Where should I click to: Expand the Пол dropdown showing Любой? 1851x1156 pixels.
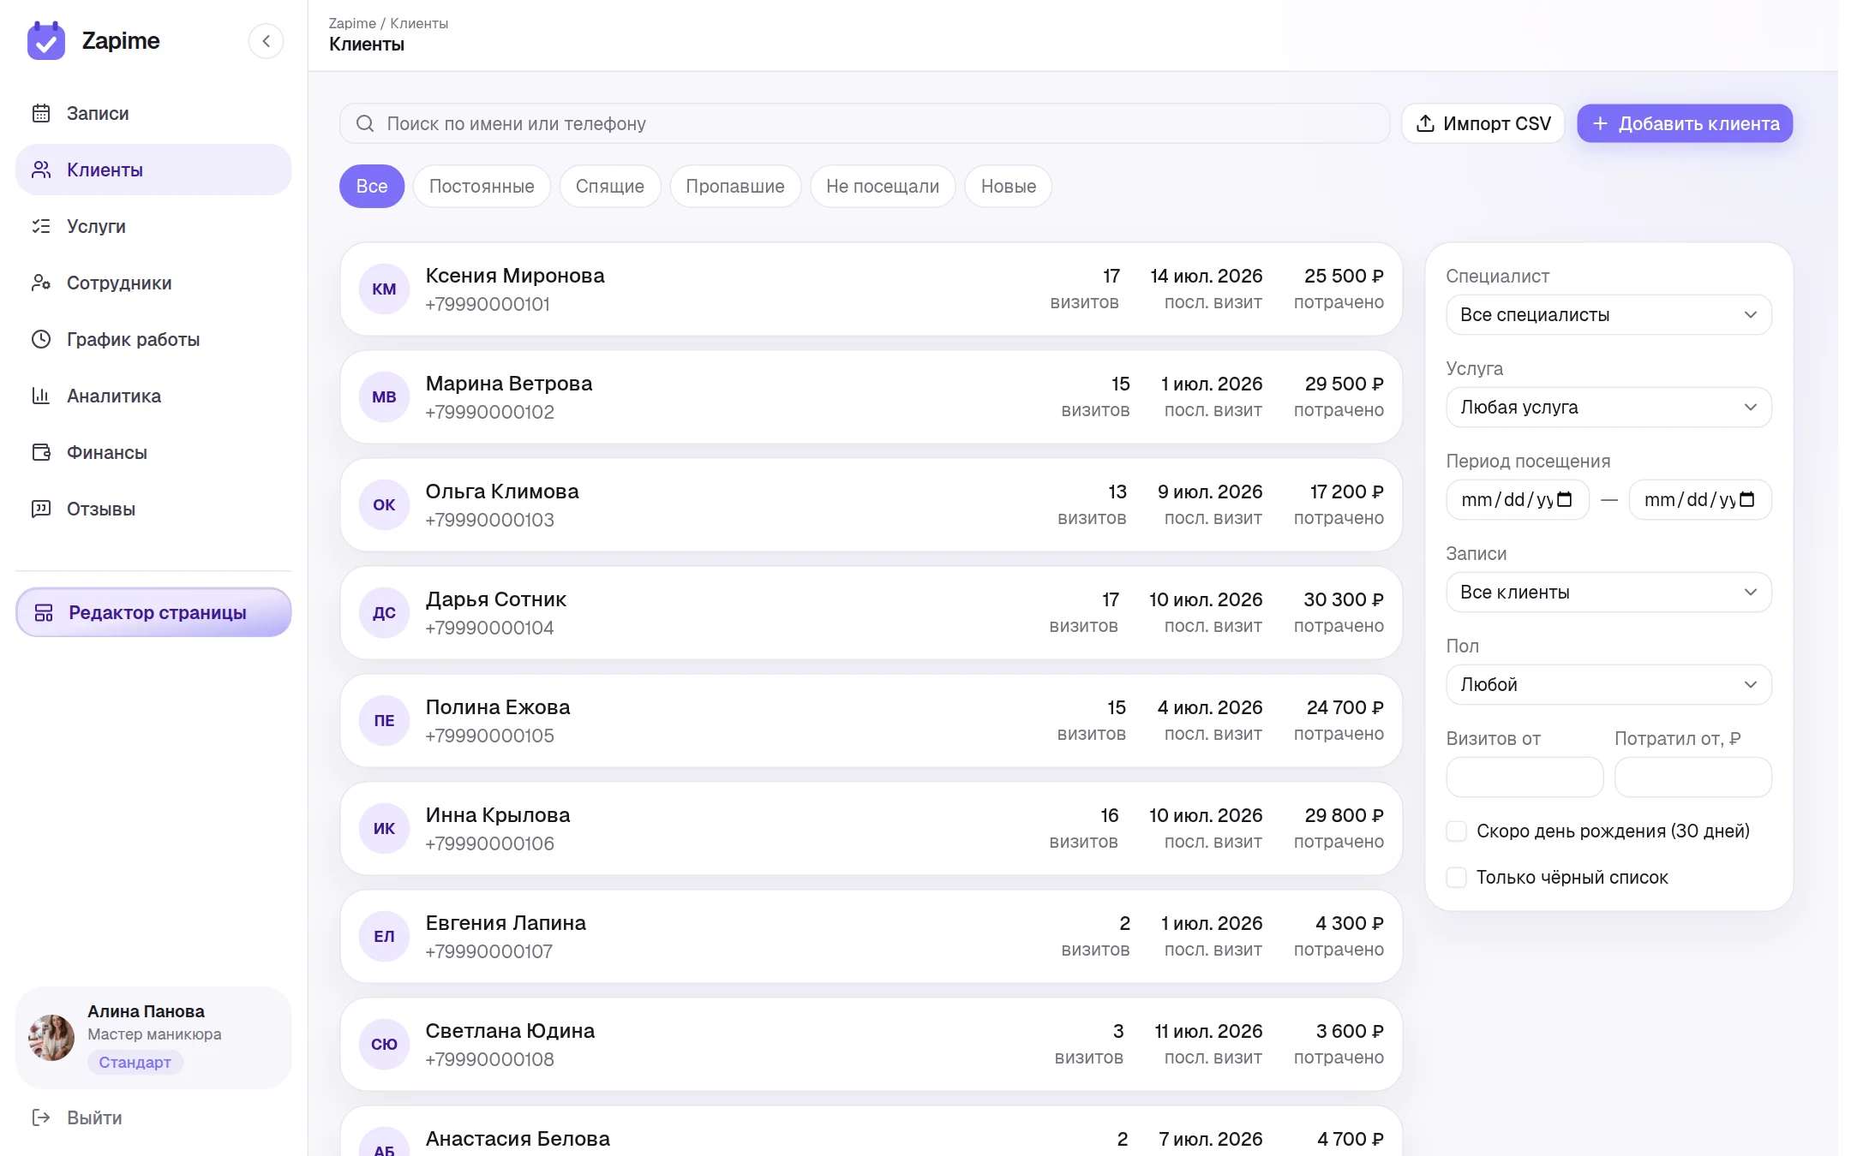coord(1608,684)
